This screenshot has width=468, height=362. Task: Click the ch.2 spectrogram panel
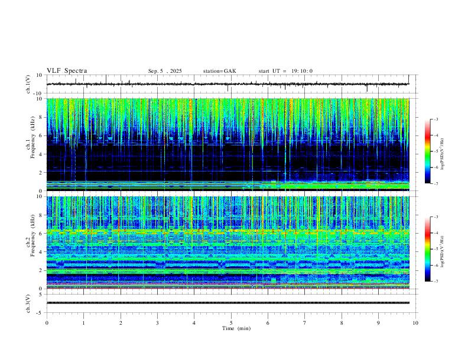click(227, 243)
